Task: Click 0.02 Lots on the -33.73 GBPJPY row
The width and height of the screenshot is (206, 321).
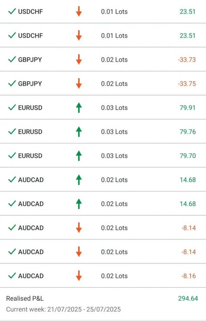Action: pos(114,60)
